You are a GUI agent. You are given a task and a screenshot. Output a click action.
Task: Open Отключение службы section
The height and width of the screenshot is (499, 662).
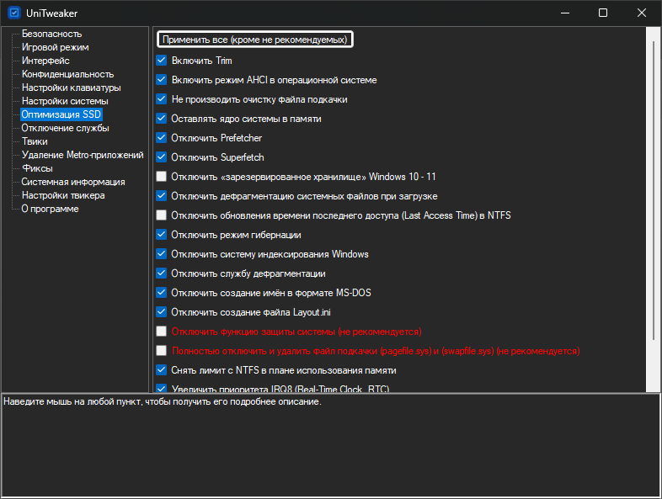[x=65, y=128]
